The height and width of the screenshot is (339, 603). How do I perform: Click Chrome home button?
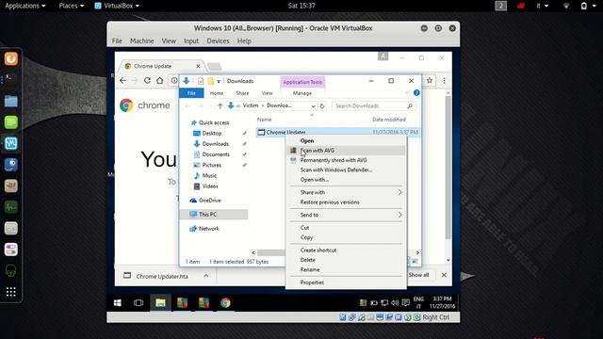click(159, 80)
